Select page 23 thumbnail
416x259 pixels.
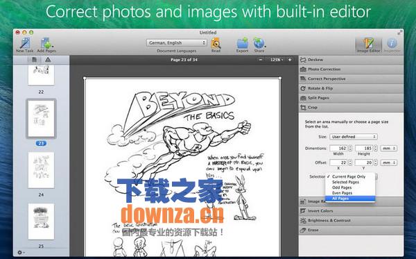pyautogui.click(x=41, y=119)
